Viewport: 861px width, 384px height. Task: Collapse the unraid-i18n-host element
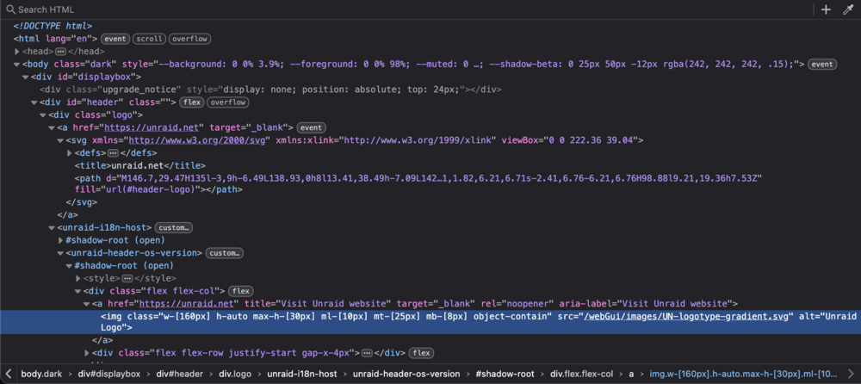[x=52, y=227]
